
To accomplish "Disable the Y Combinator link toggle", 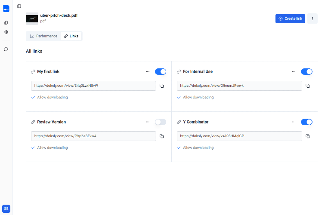I will pos(306,122).
